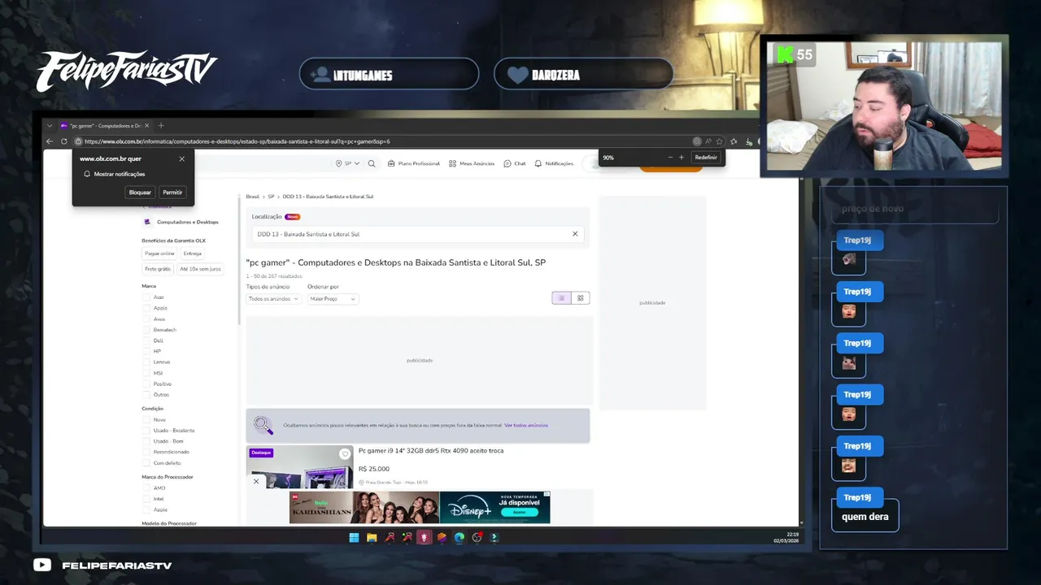This screenshot has width=1041, height=585.
Task: Select Computadores e Desktops category
Action: 181,222
